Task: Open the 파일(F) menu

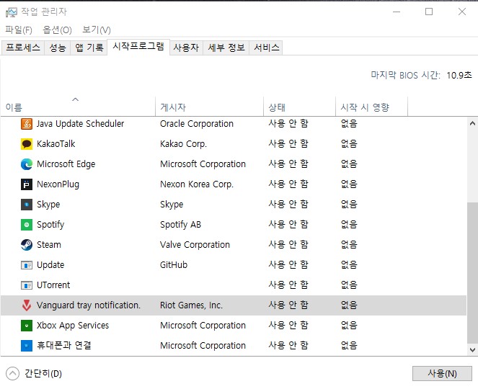Action: pos(19,30)
